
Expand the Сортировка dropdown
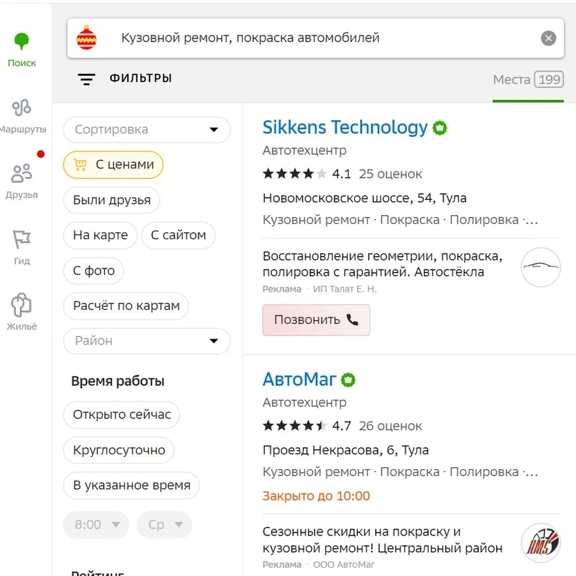pos(147,130)
